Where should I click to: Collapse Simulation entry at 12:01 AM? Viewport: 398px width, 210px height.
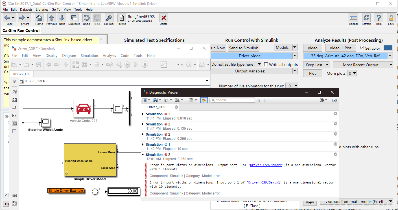pos(143,155)
